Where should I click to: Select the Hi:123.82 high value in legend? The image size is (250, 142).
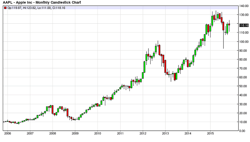(29, 8)
